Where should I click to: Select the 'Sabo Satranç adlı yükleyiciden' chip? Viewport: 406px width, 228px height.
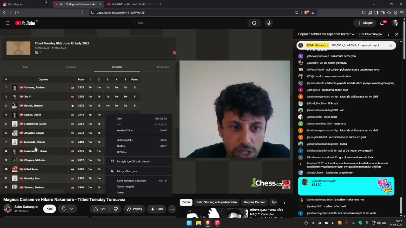point(217,202)
